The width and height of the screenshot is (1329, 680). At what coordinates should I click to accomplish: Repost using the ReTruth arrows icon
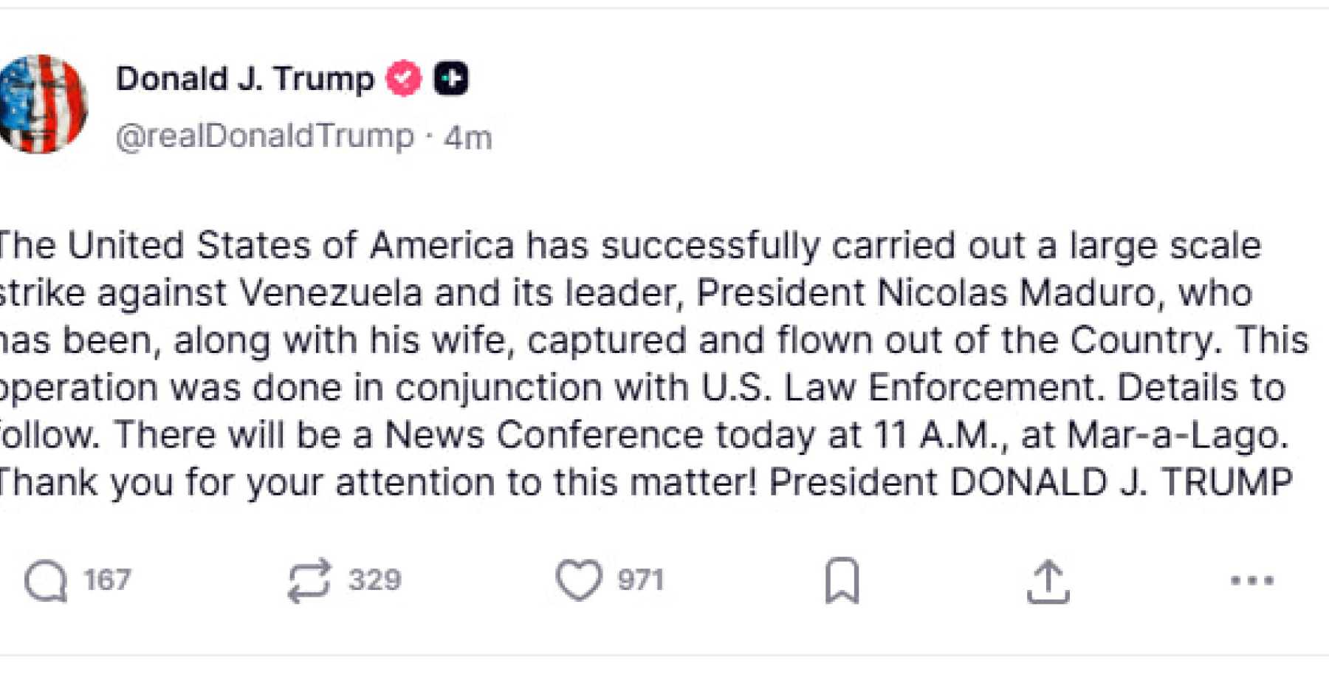(309, 581)
